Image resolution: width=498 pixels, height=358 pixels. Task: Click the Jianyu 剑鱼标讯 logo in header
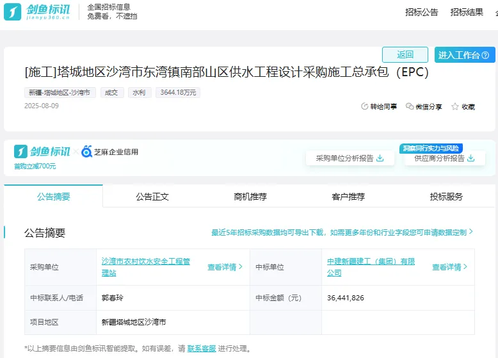tap(38, 12)
